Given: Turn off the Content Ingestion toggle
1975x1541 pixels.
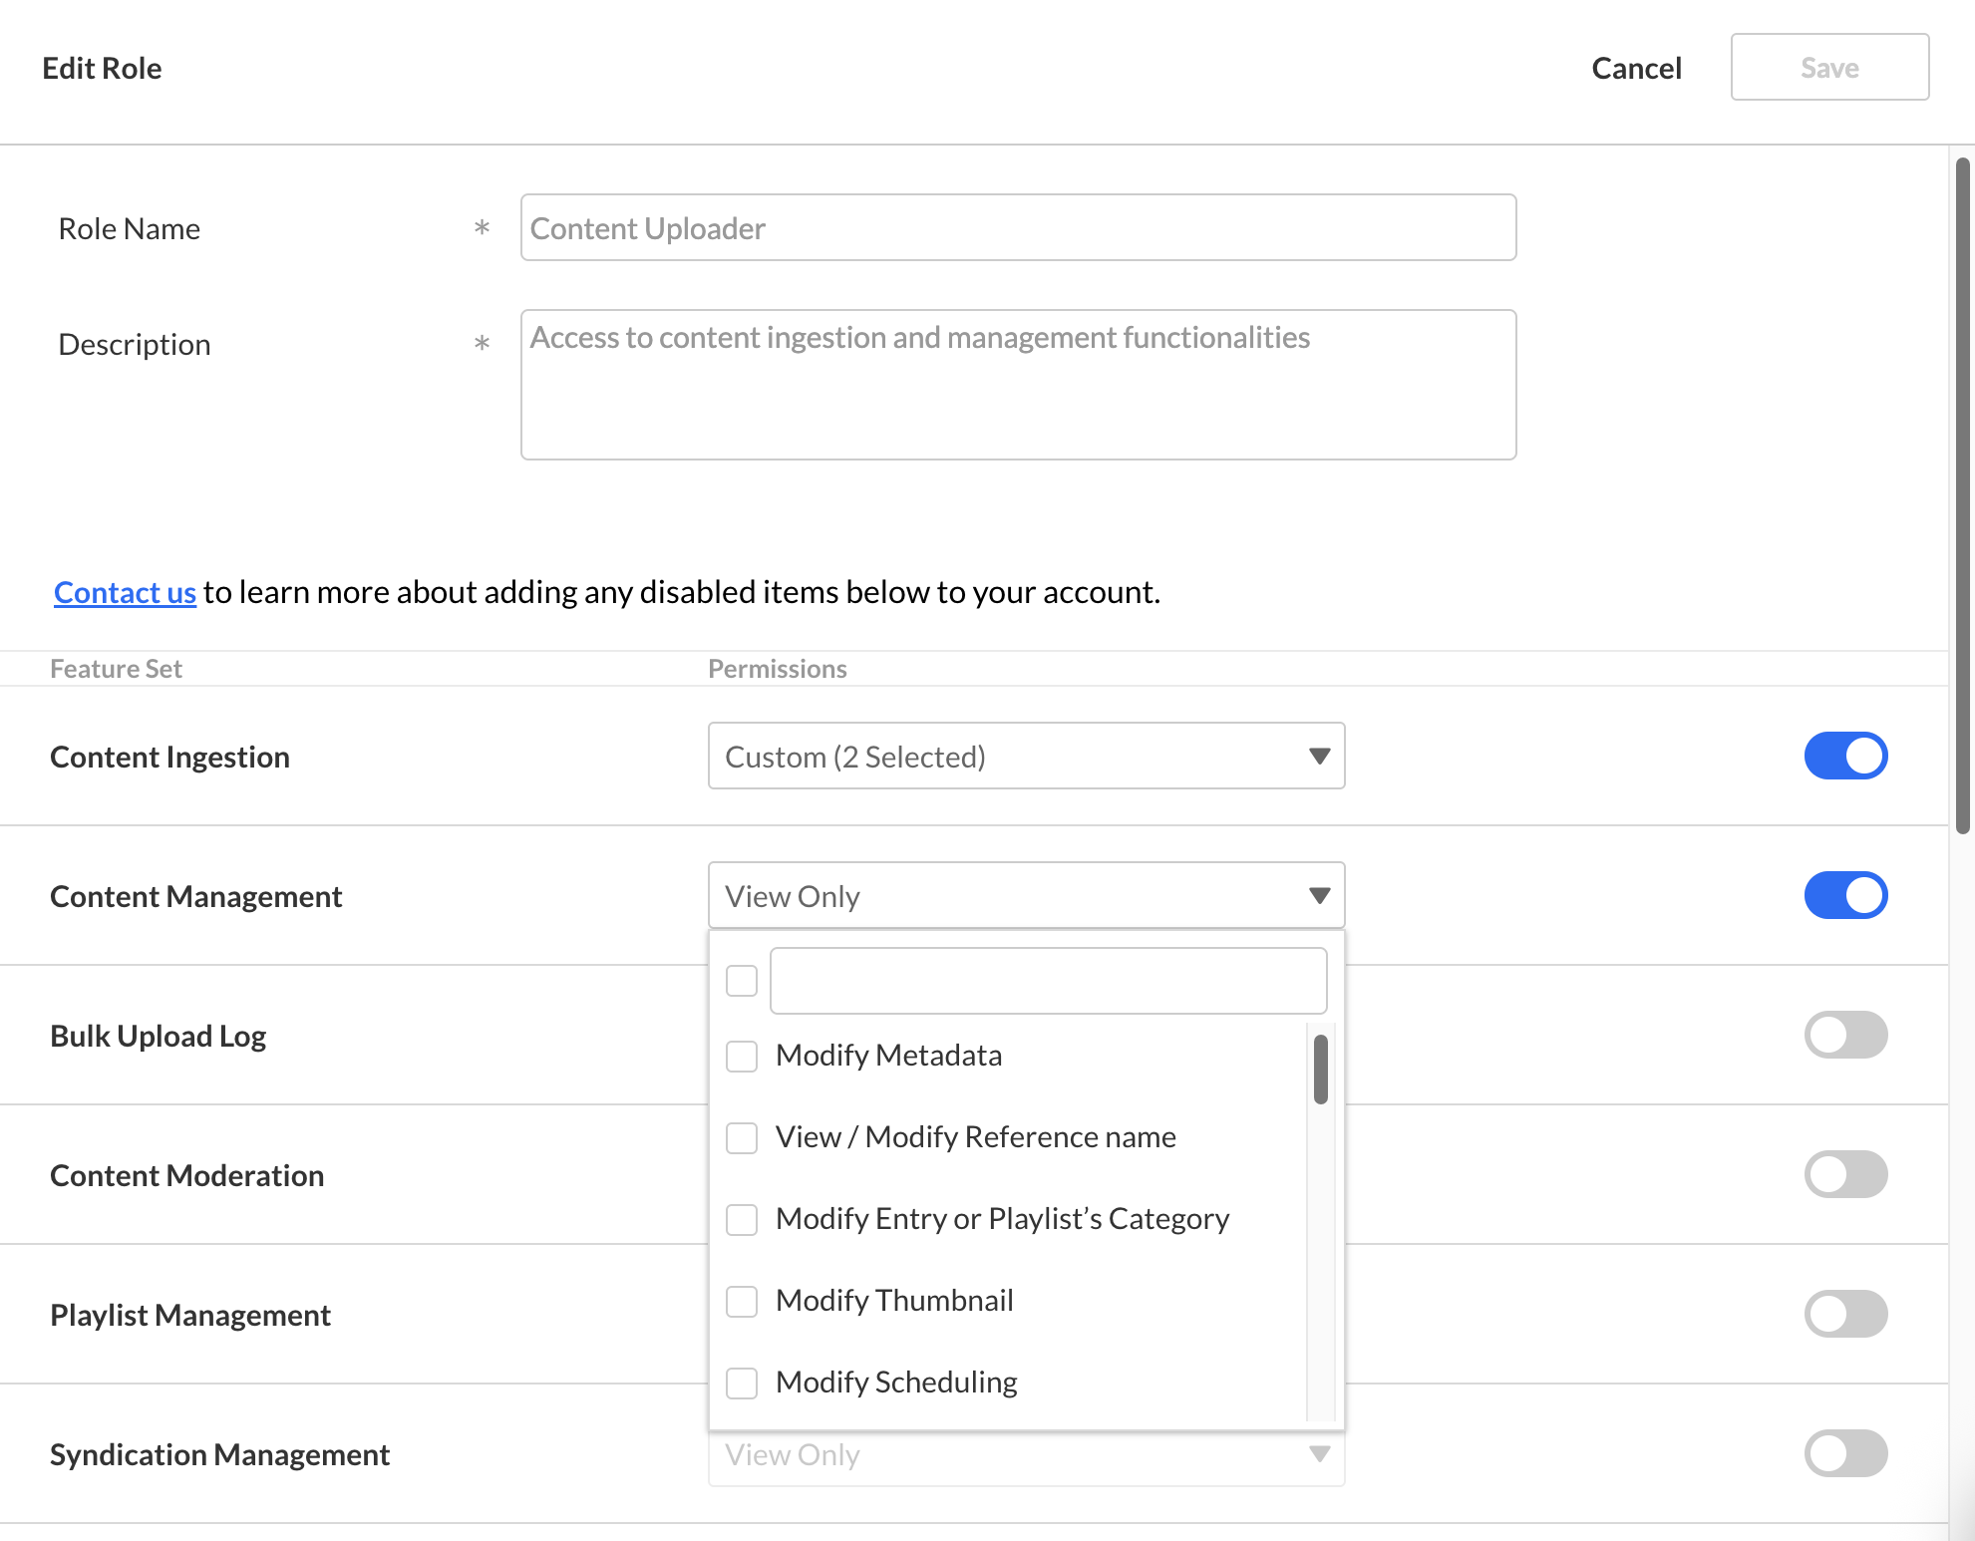Looking at the screenshot, I should (1845, 756).
